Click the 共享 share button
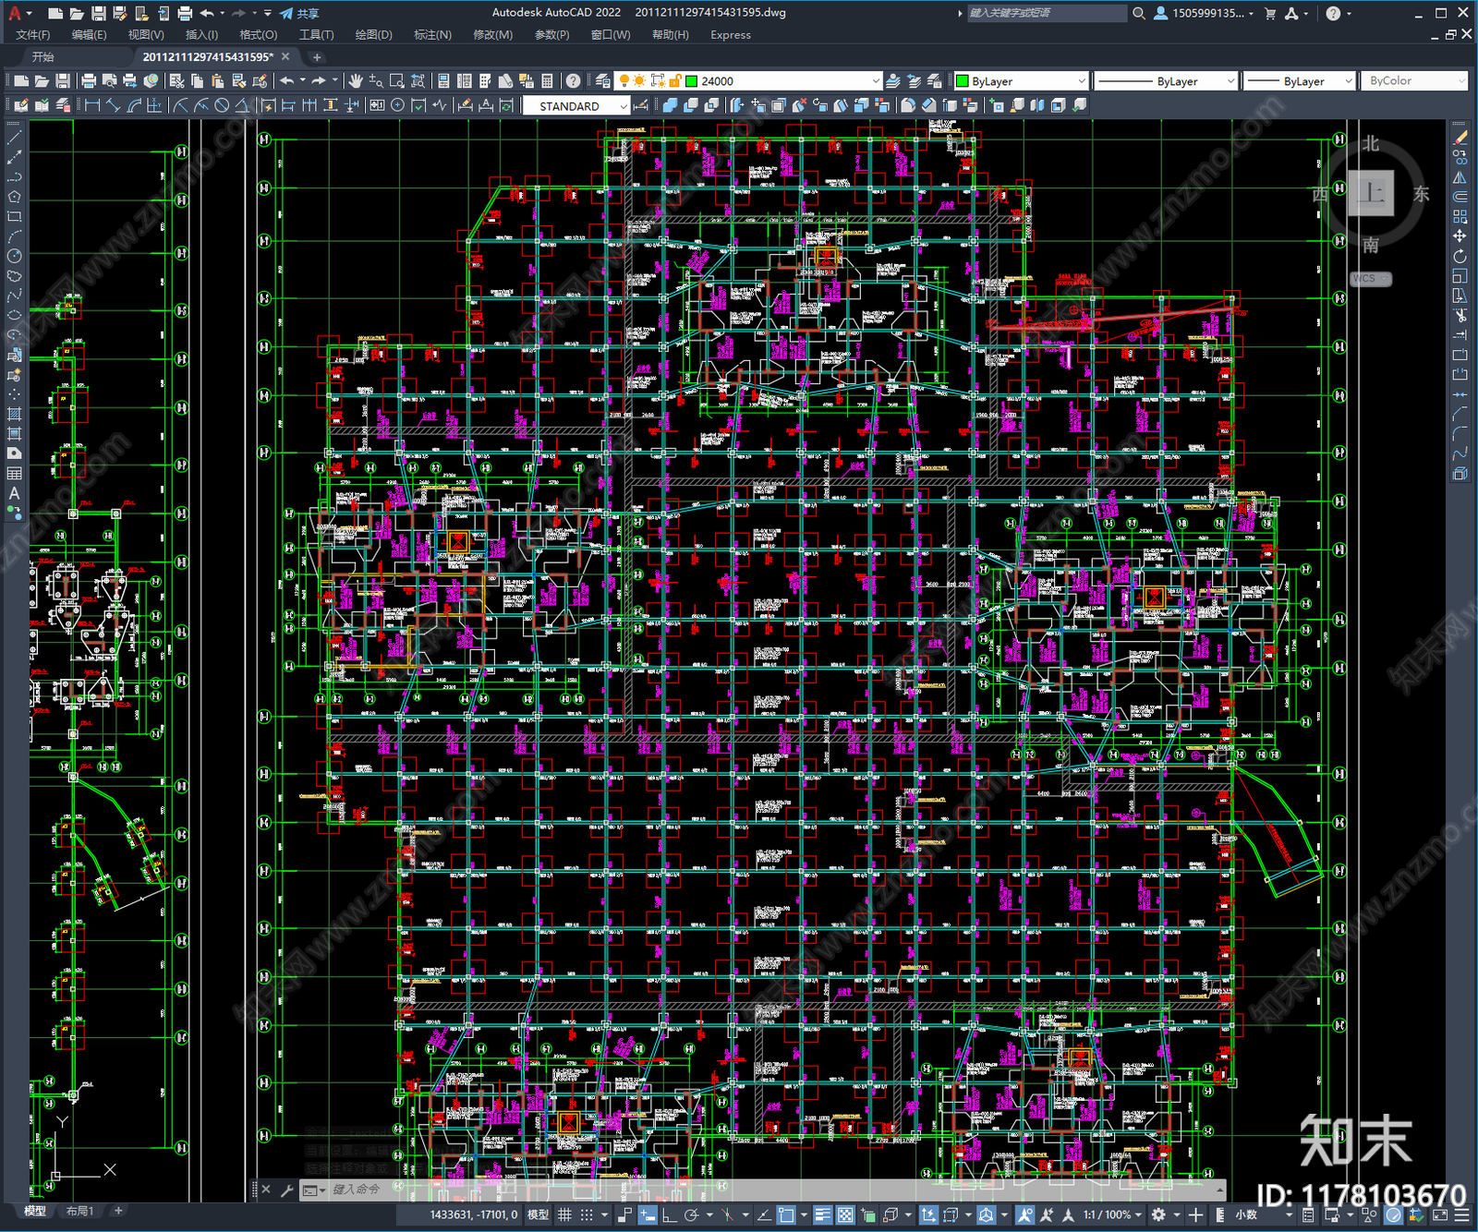The width and height of the screenshot is (1478, 1232). pos(300,13)
